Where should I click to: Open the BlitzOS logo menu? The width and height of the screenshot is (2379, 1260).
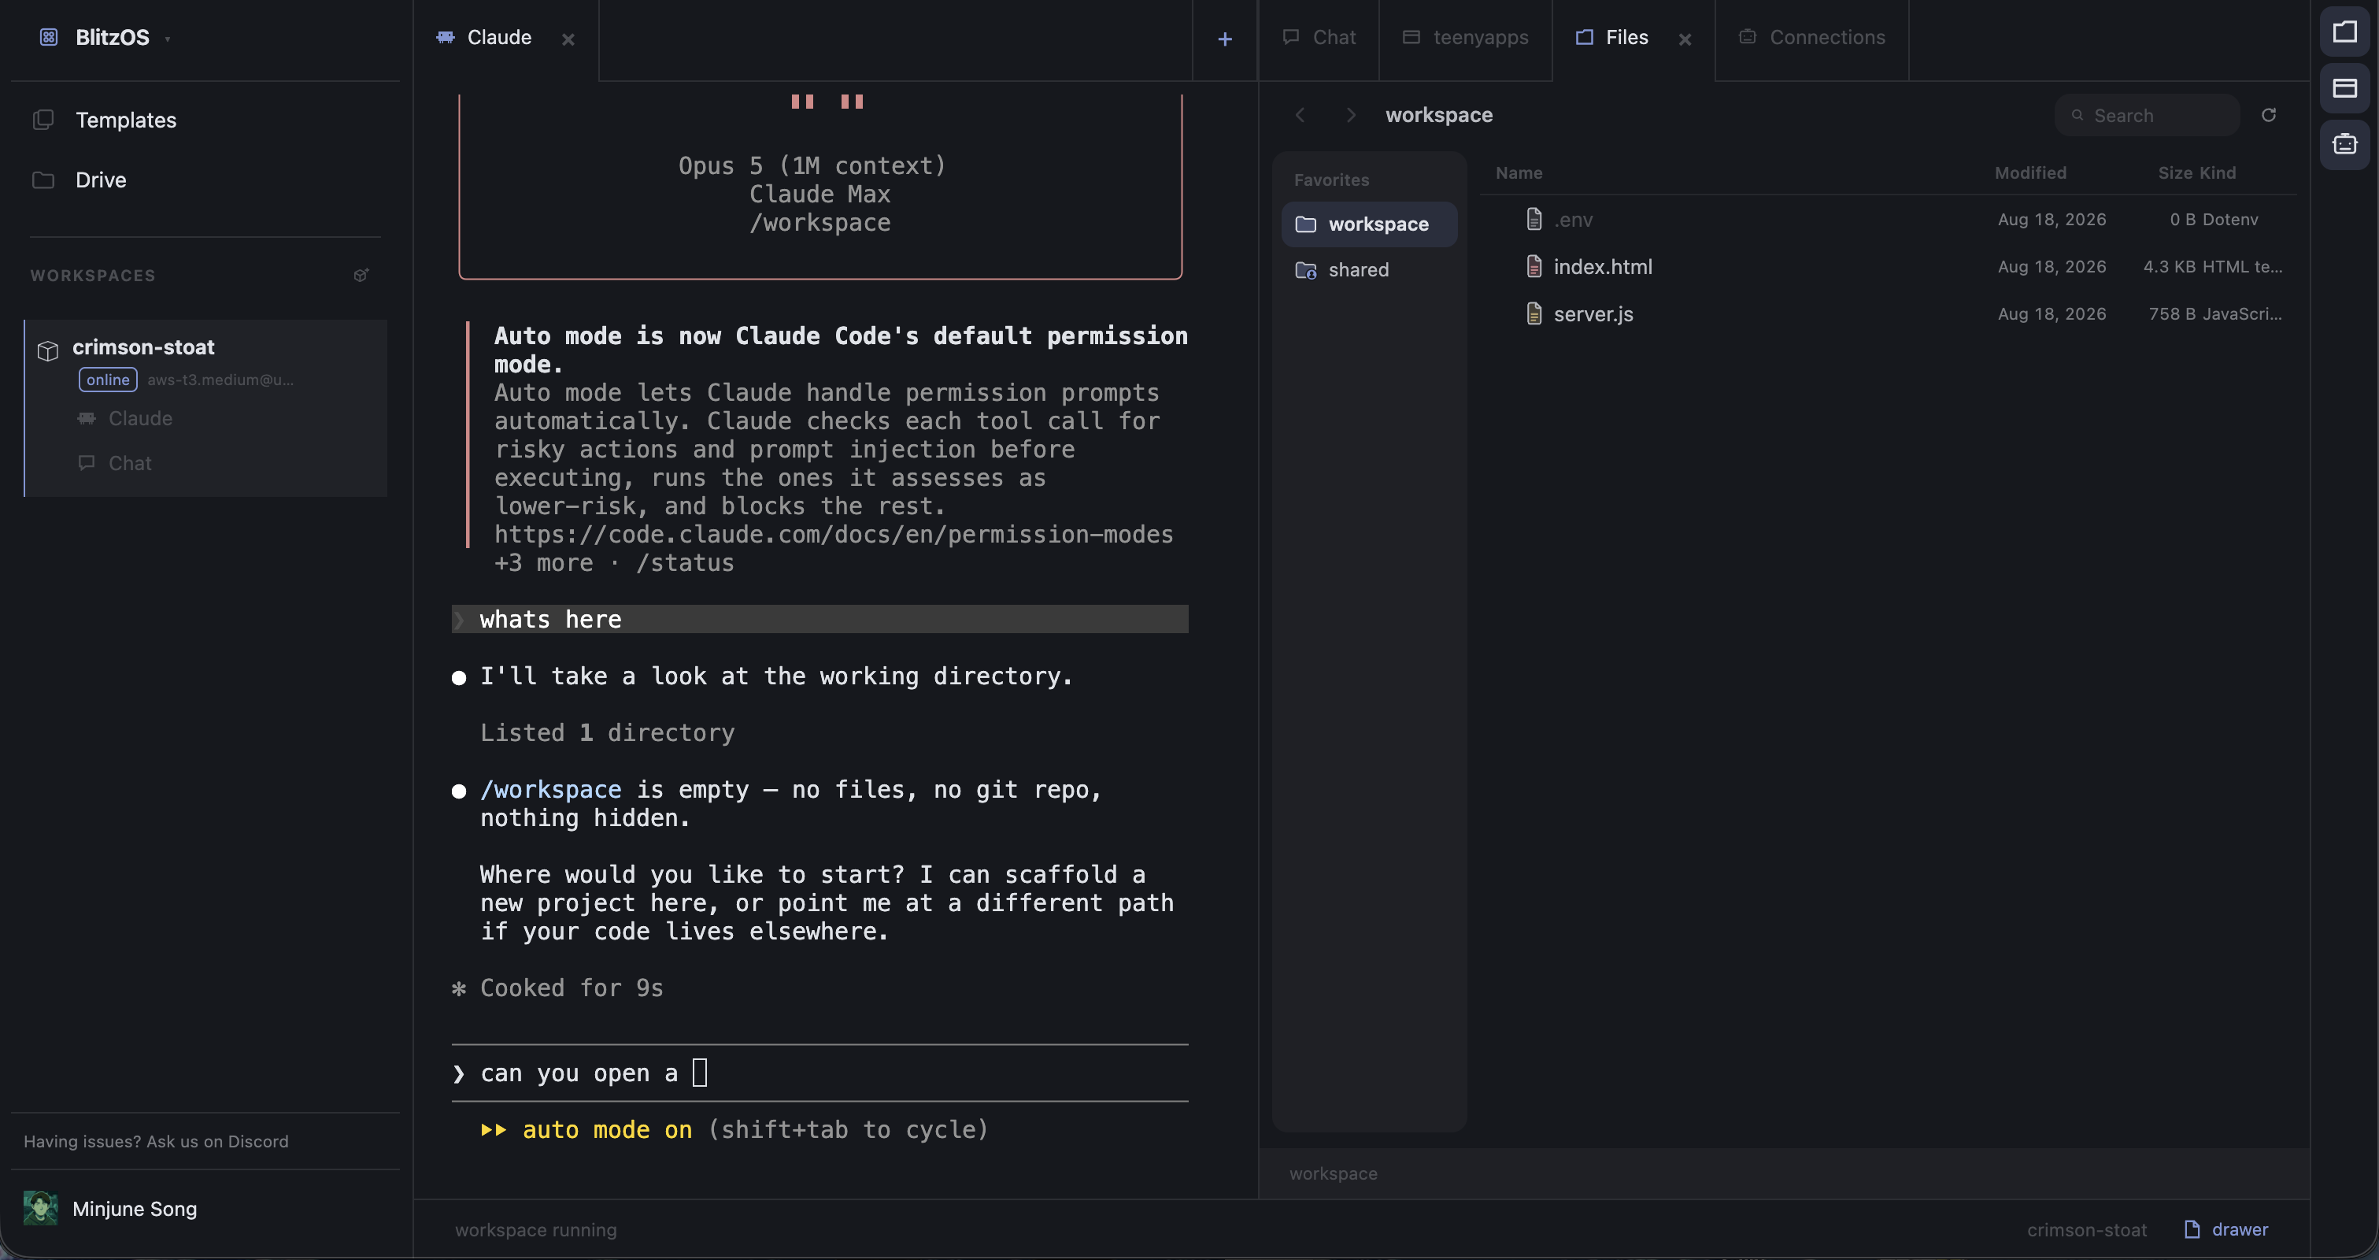49,37
